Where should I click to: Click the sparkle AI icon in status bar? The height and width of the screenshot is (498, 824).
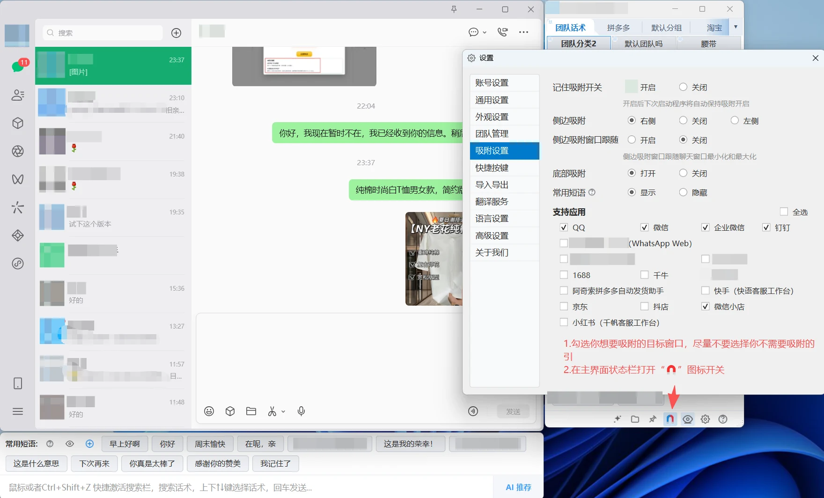click(x=617, y=419)
